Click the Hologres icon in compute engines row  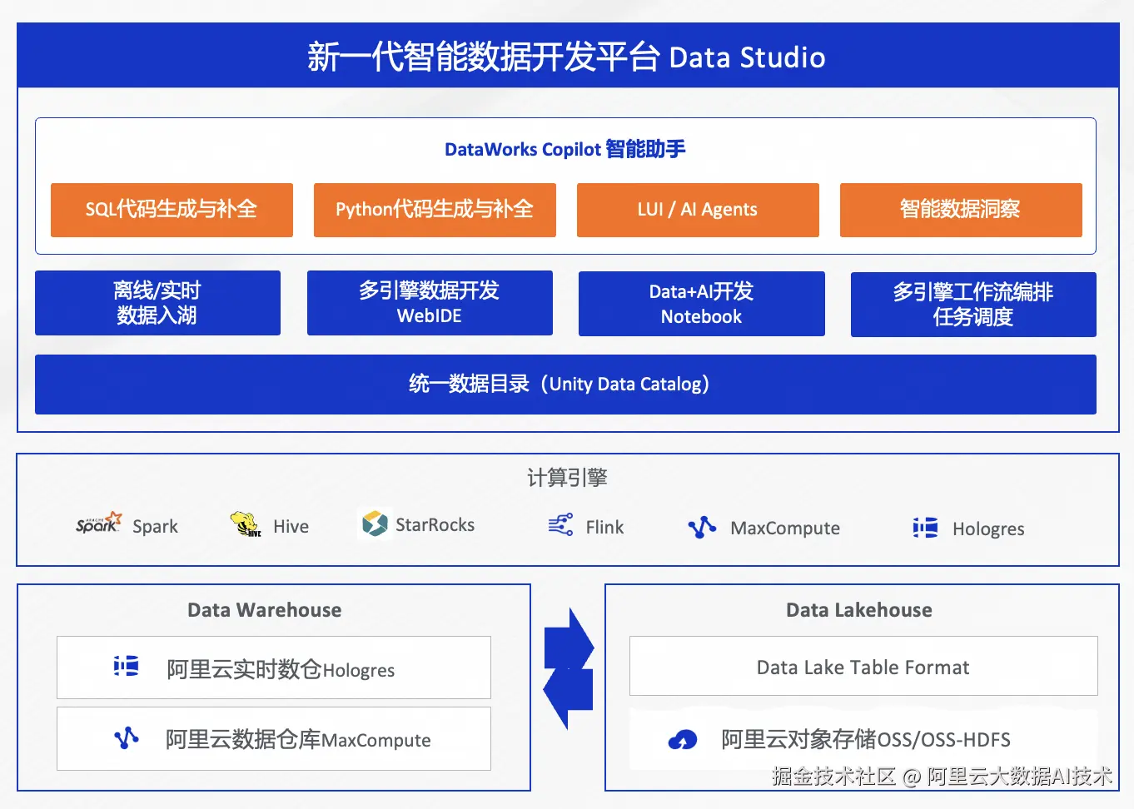coord(925,528)
